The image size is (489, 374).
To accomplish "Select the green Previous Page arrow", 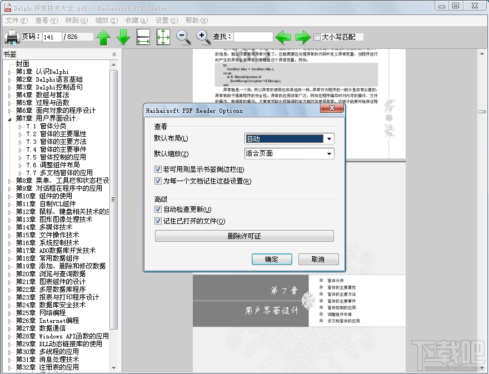I will click(x=103, y=37).
